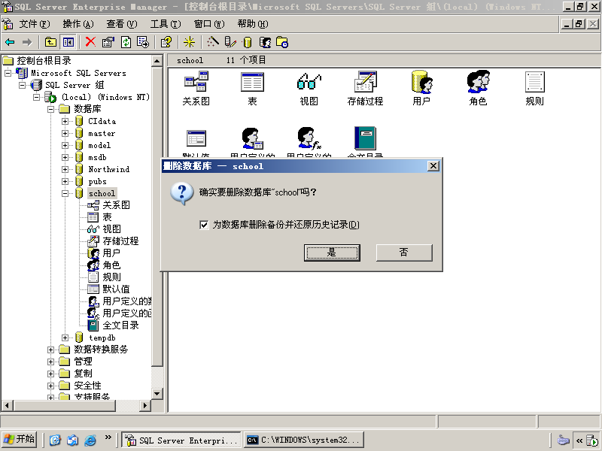Screen dimensions: 602x451
Task: Click the New login toolbar icon
Action: tap(265, 42)
